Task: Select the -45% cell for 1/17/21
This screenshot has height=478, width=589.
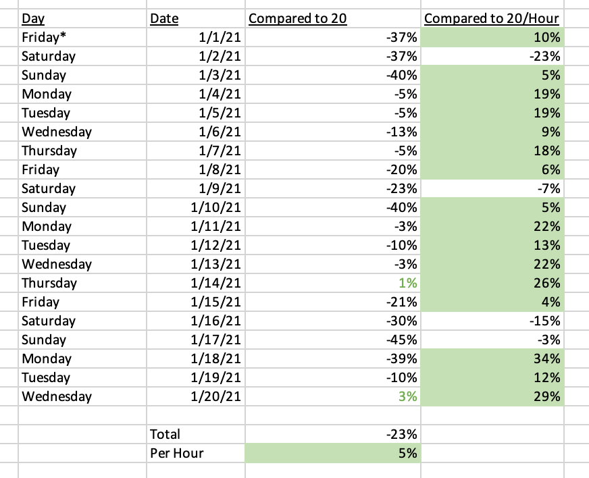Action: click(x=333, y=340)
